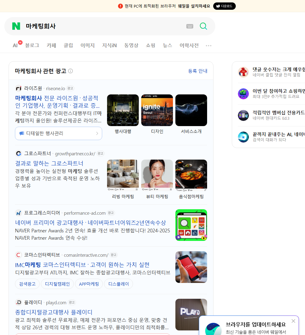Open the info icon beside 마케팅회사 관련 광고

pyautogui.click(x=70, y=71)
